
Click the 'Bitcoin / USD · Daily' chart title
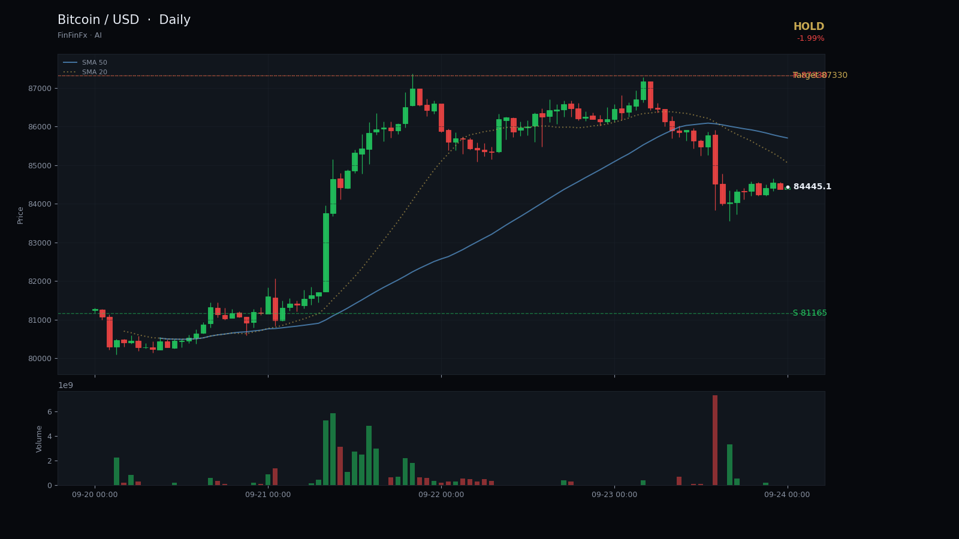pos(124,20)
